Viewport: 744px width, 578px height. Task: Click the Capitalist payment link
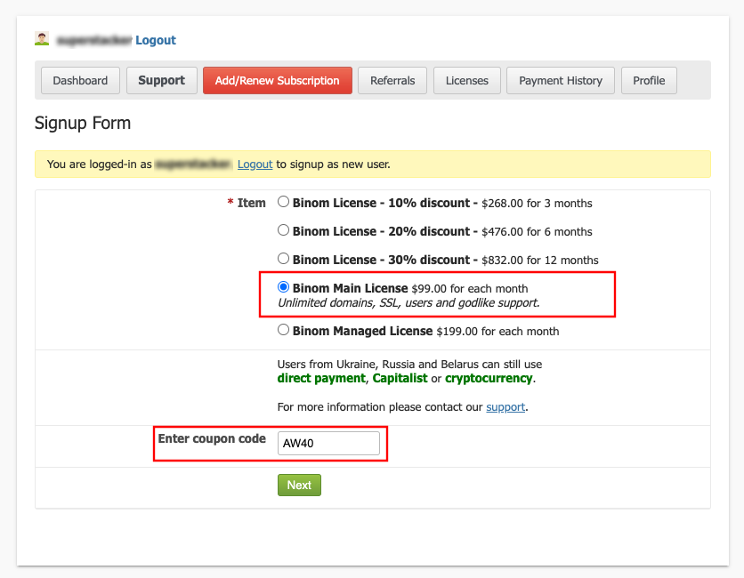[x=401, y=378]
